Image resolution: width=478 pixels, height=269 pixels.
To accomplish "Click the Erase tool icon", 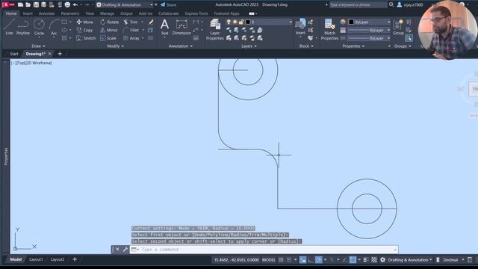I will click(151, 22).
